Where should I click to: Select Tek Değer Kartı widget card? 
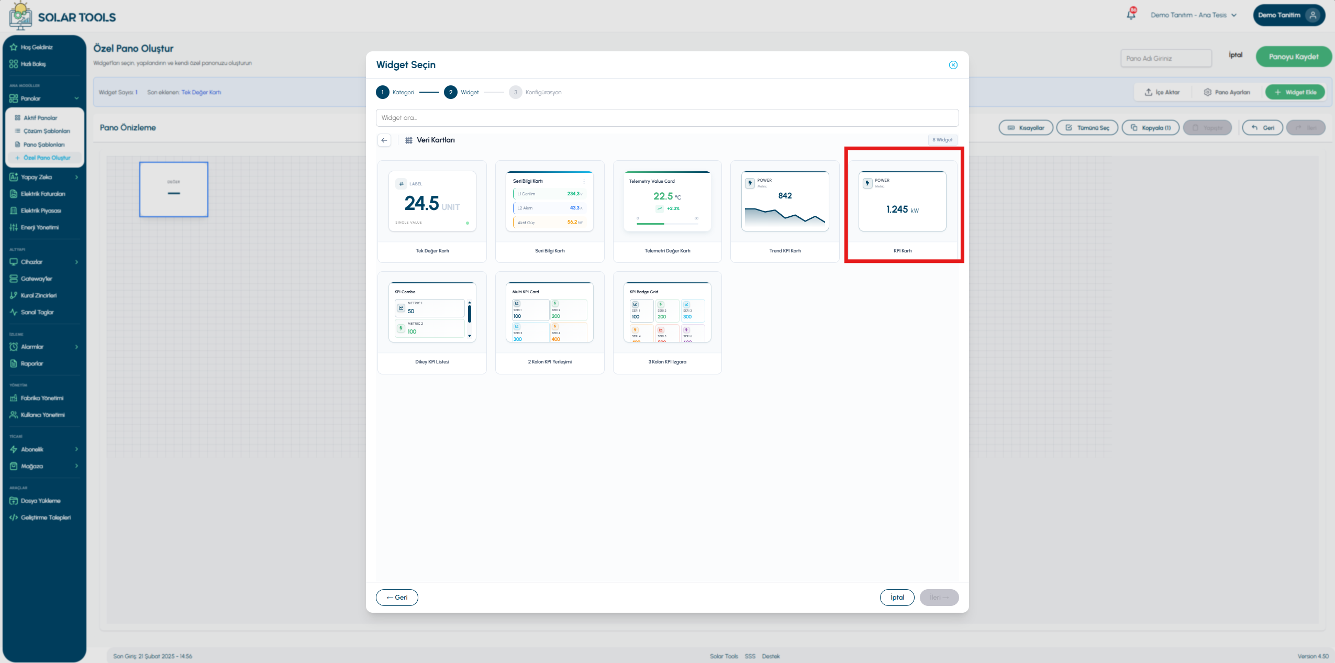[432, 212]
